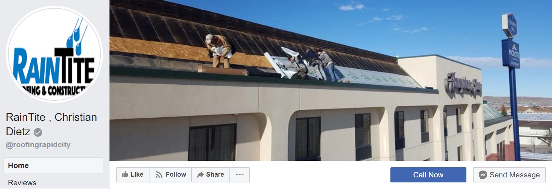Select the Home tab in sidebar
The image size is (555, 195).
[53, 165]
